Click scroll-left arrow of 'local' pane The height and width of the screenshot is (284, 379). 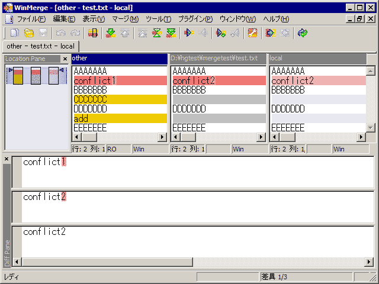tap(274, 137)
